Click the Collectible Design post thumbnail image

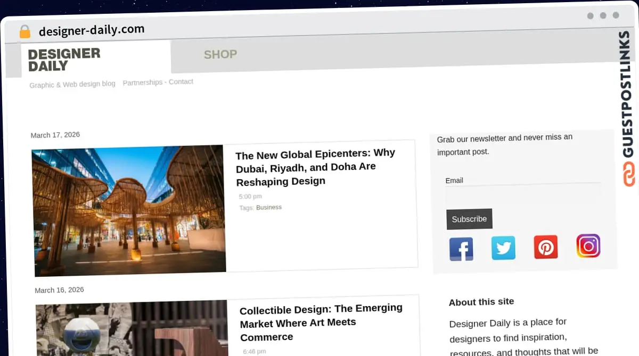click(132, 329)
